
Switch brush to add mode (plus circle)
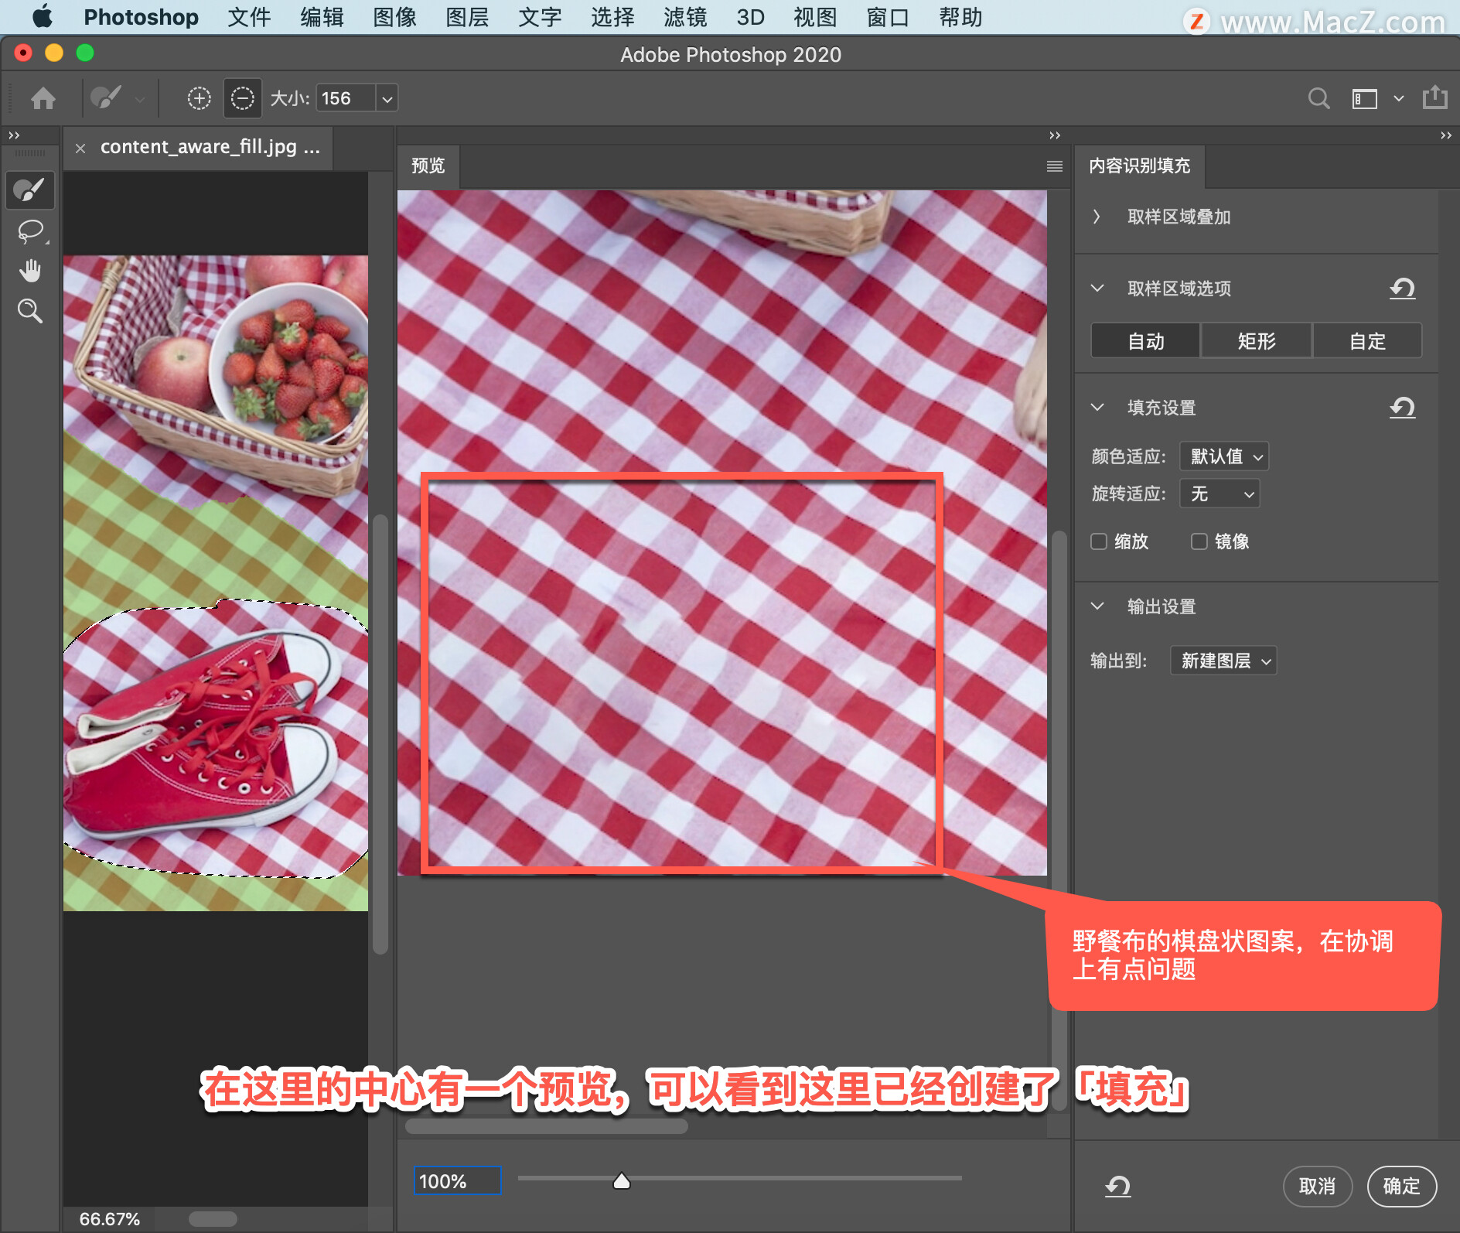tap(199, 98)
